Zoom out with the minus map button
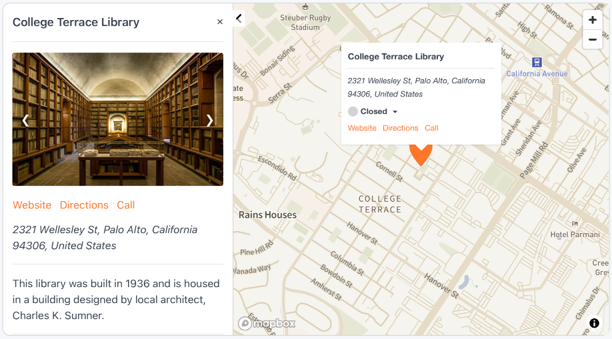The image size is (612, 339). click(592, 39)
